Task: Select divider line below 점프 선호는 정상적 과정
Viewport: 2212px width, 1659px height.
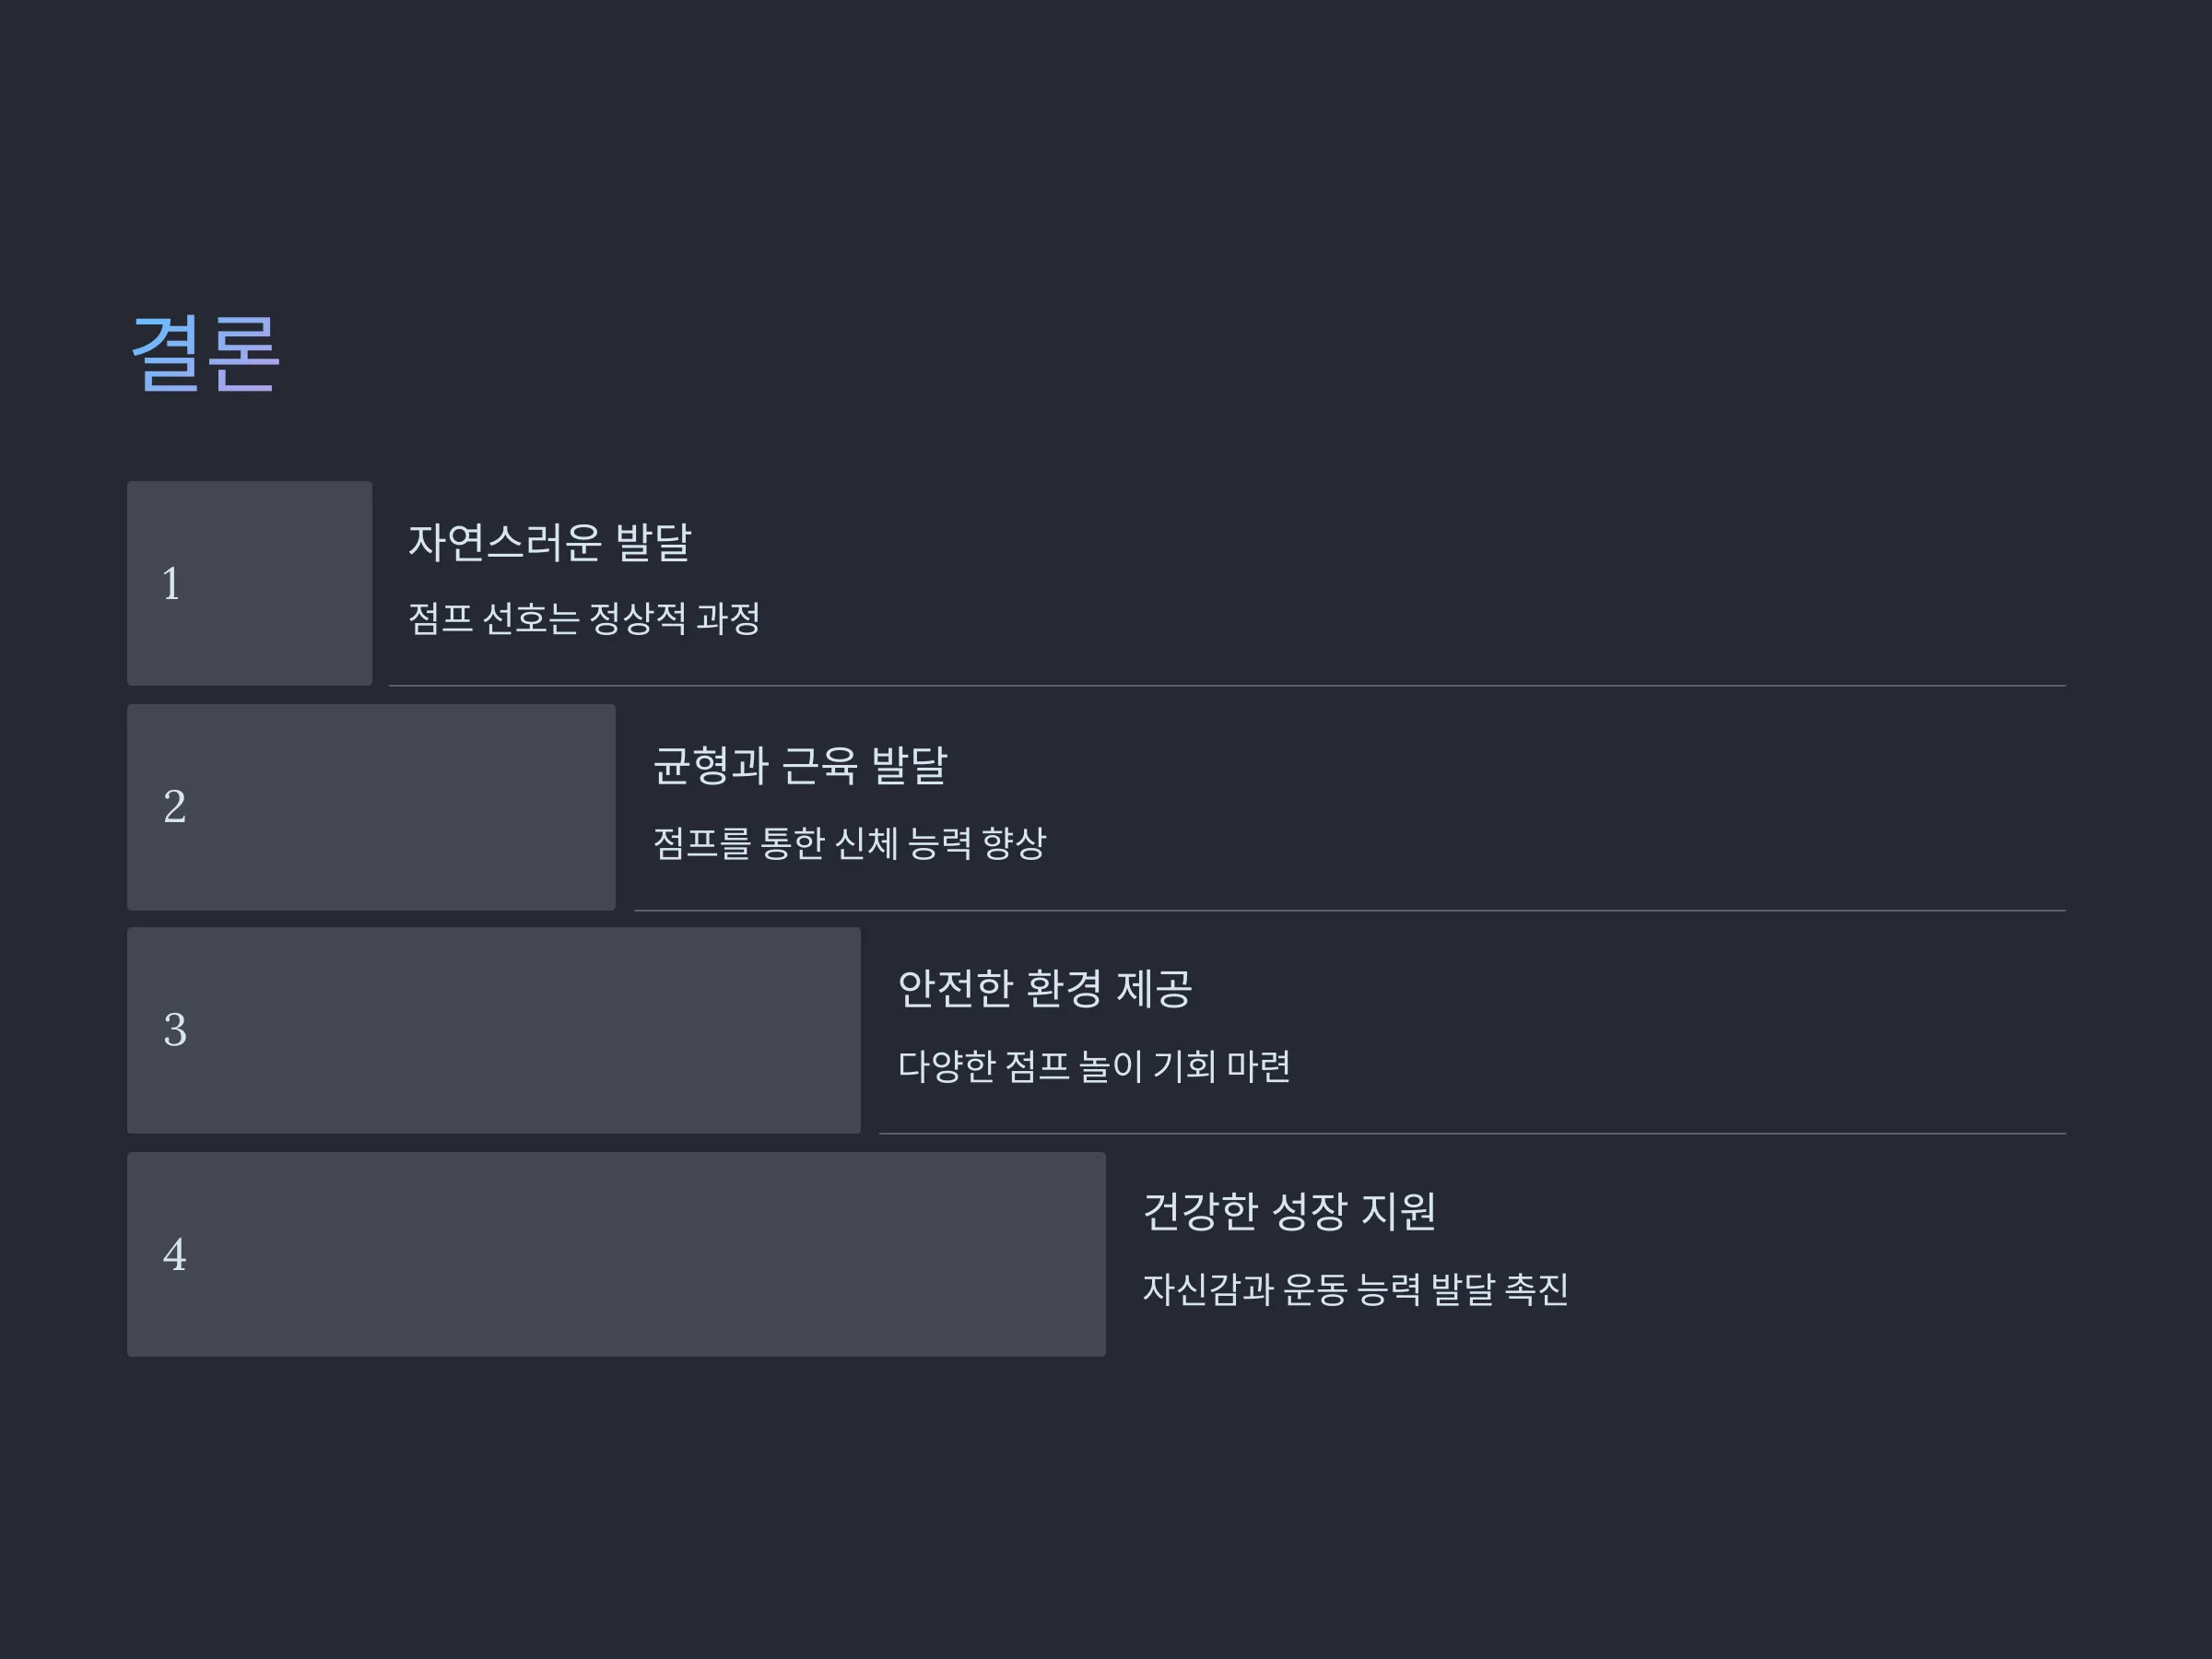Action: point(1227,686)
